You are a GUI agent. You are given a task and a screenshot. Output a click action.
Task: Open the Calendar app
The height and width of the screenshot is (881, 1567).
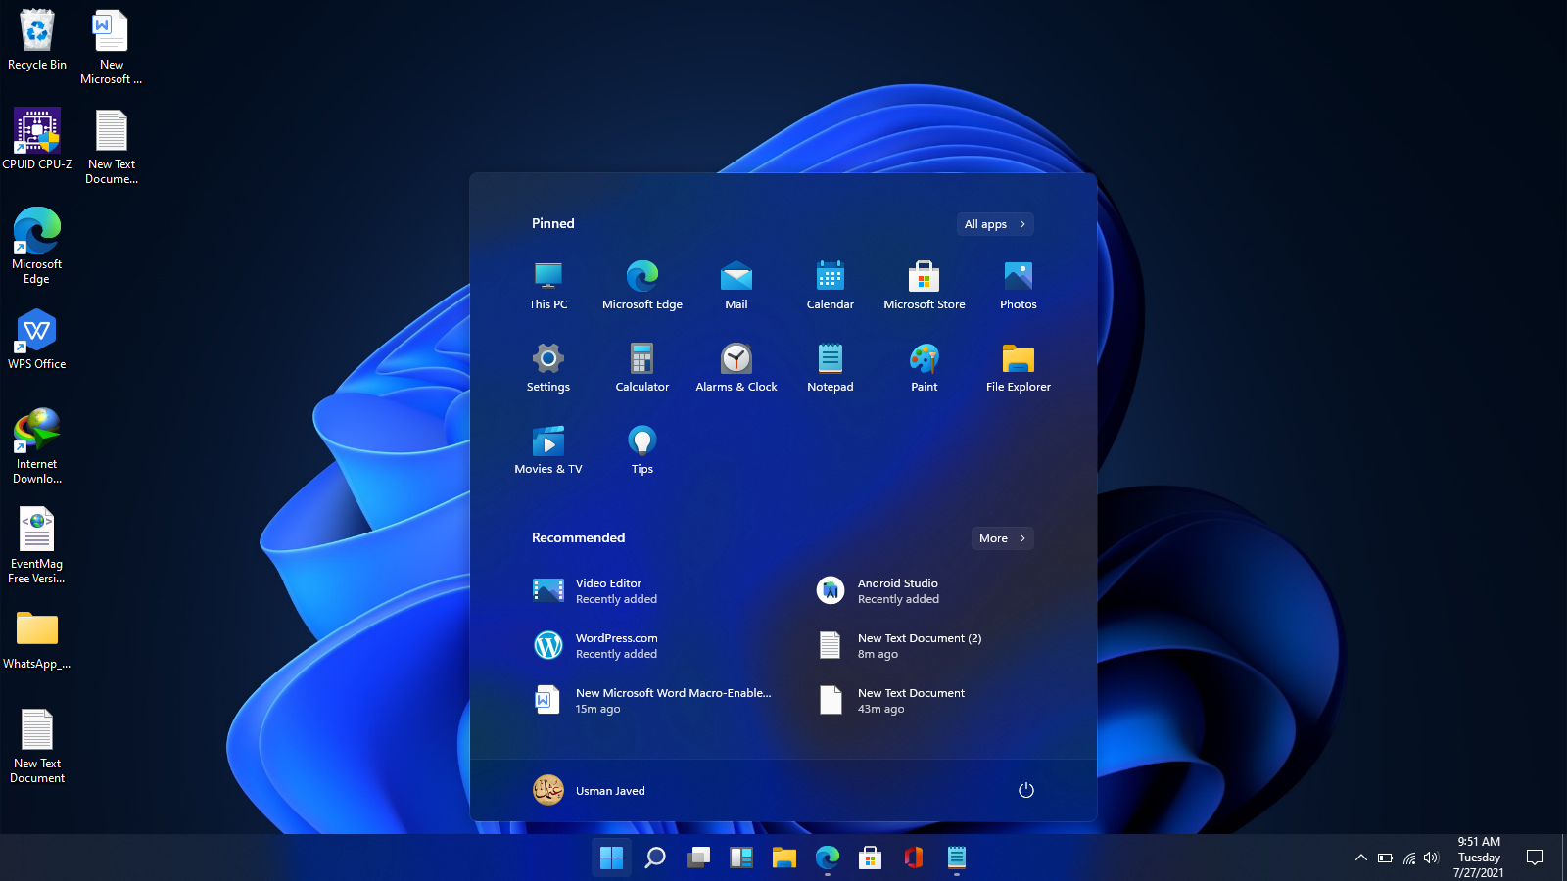831,286
